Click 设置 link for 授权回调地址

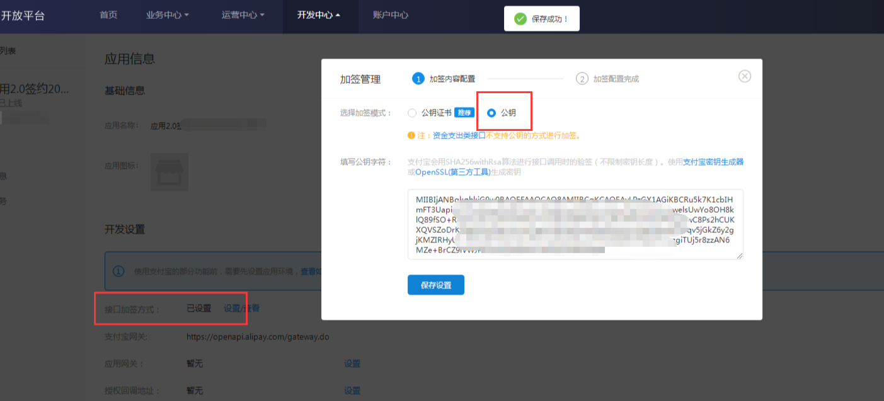(352, 391)
